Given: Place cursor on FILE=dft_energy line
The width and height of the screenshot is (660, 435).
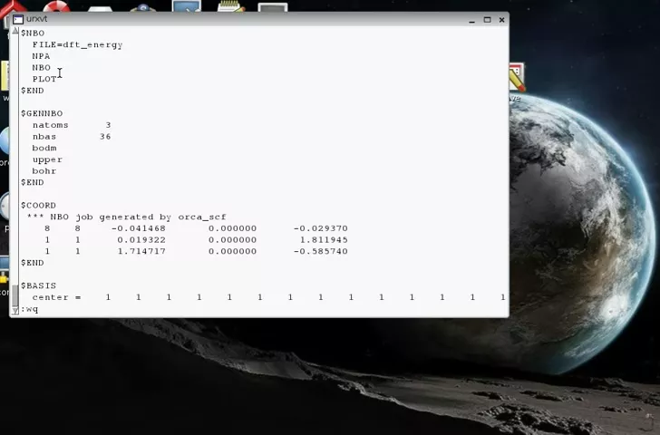Looking at the screenshot, I should point(77,44).
